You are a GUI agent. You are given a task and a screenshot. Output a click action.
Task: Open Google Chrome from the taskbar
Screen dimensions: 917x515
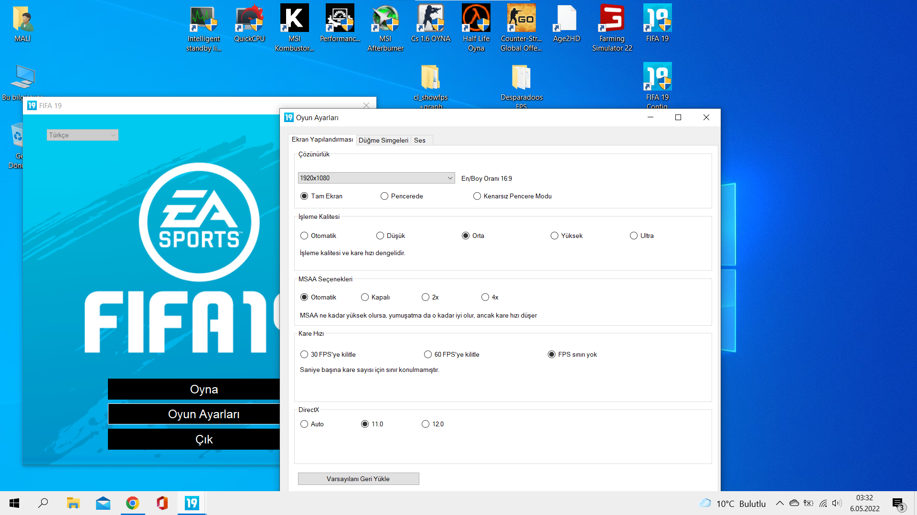click(x=133, y=503)
